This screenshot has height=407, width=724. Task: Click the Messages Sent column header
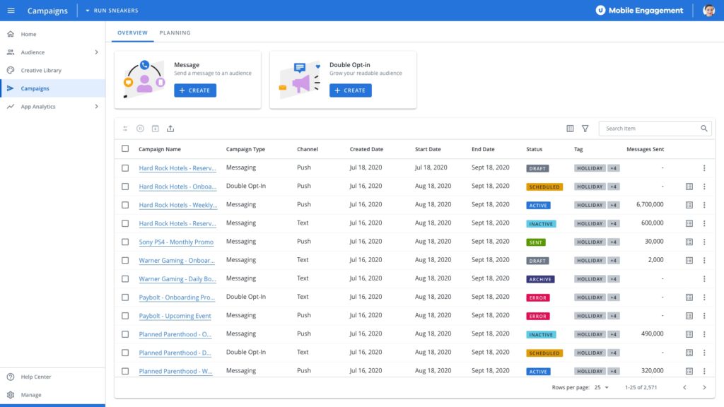[645, 149]
